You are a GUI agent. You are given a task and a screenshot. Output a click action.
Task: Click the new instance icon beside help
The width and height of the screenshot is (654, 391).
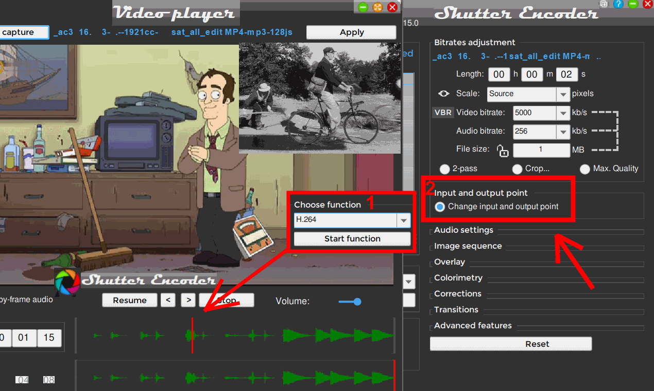[x=604, y=3]
